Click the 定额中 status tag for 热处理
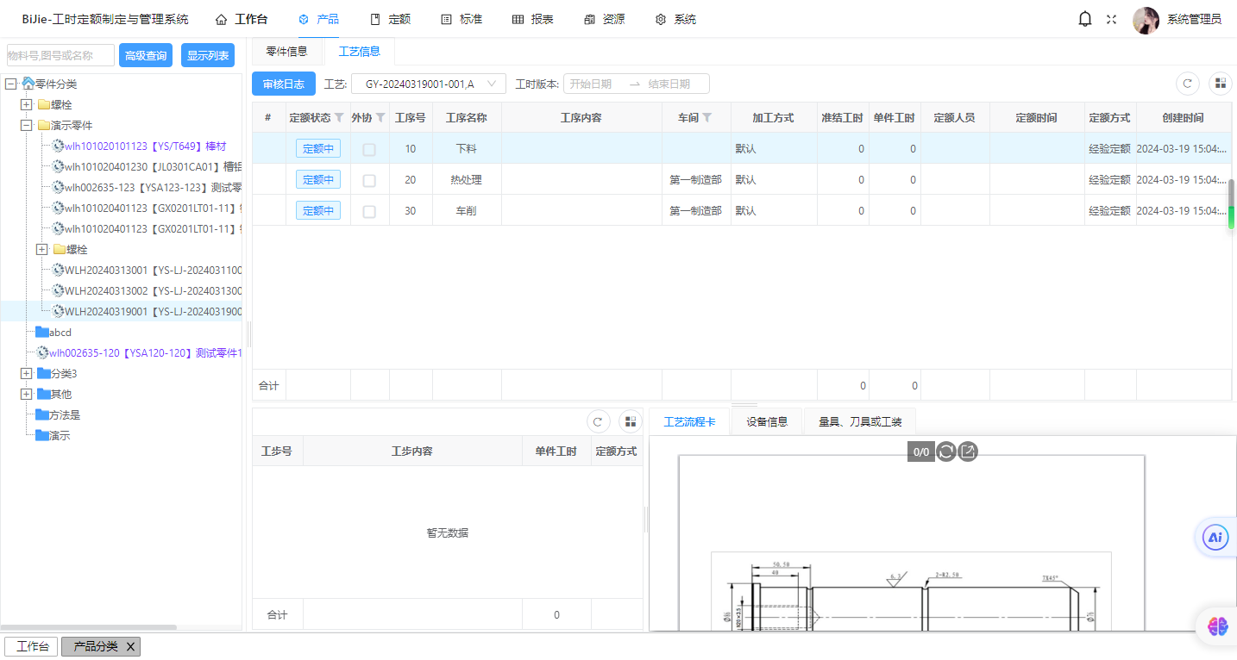1237x660 pixels. click(318, 179)
